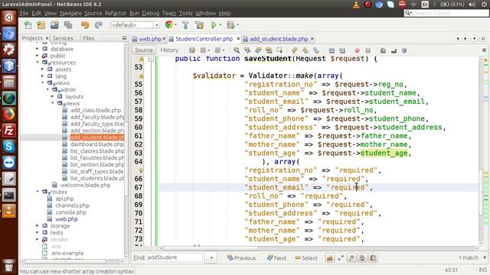
Task: Click Select in the find bar
Action: coord(306,258)
